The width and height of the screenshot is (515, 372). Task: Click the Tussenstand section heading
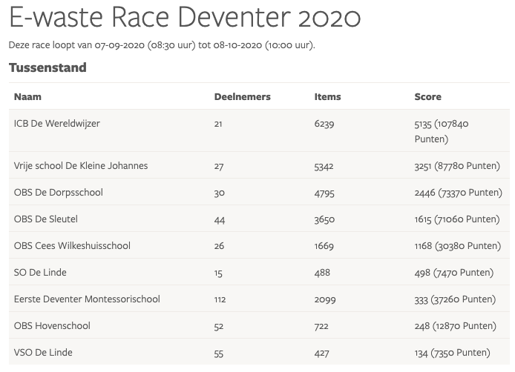pyautogui.click(x=47, y=67)
